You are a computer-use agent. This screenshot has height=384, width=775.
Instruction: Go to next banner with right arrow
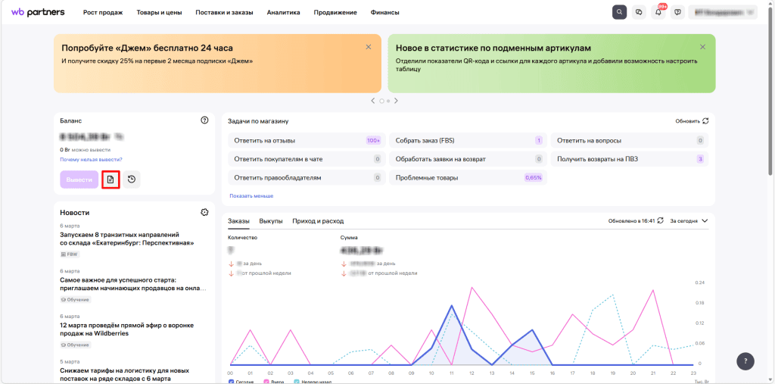coord(396,101)
